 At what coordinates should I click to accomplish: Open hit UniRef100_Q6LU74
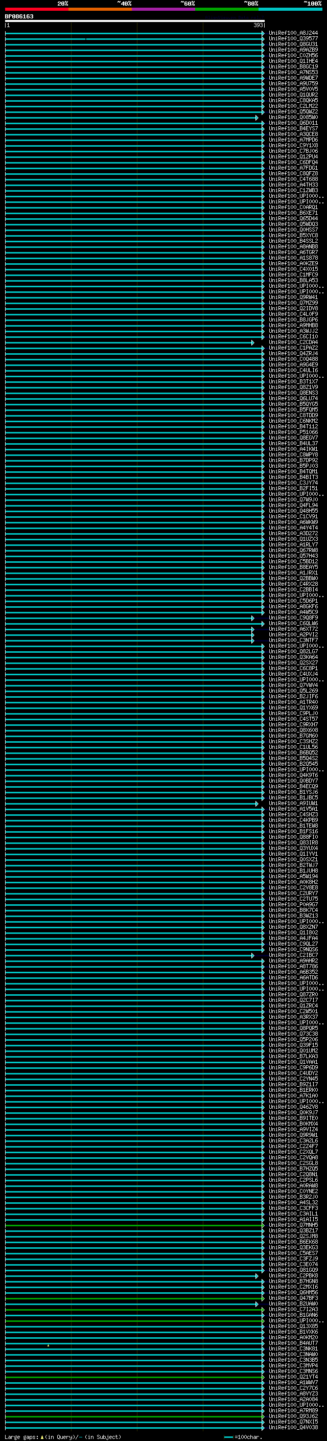293,399
